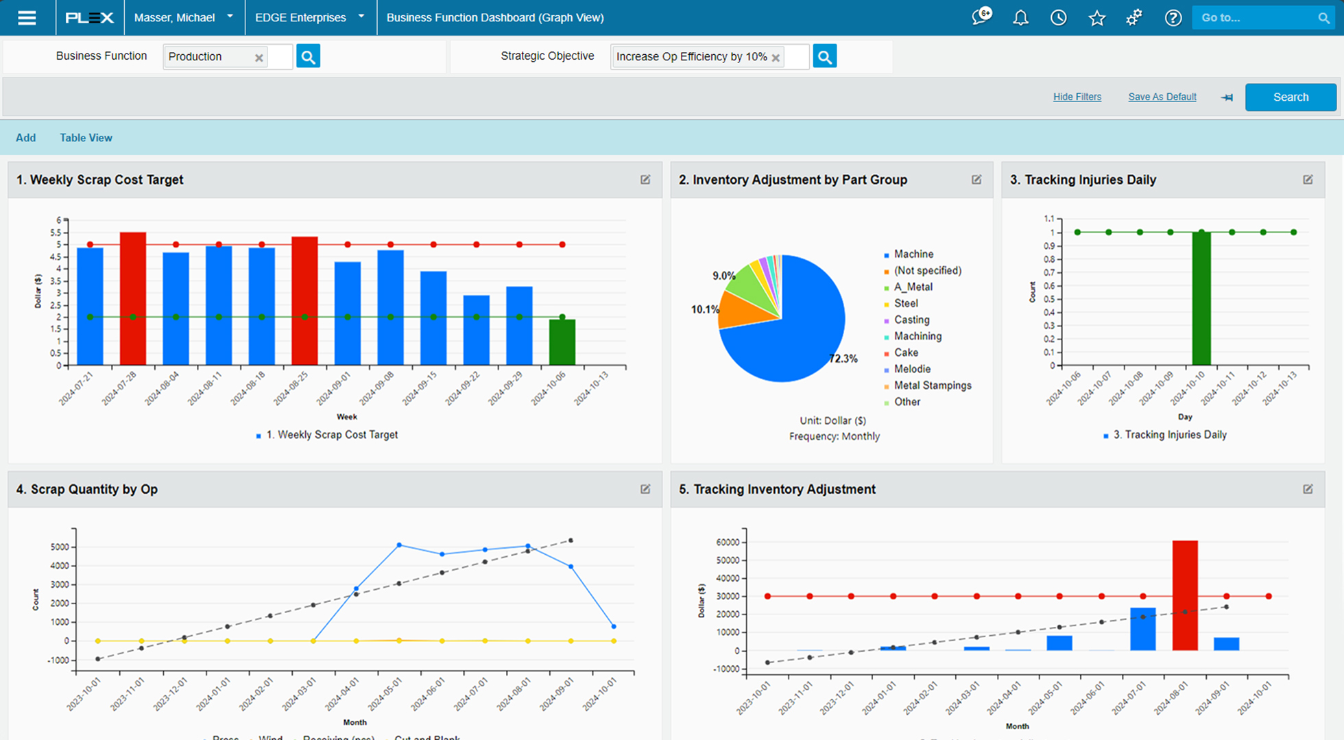Clear the Increase Op Efficiency strategic objective filter
This screenshot has height=740, width=1344.
coord(776,57)
